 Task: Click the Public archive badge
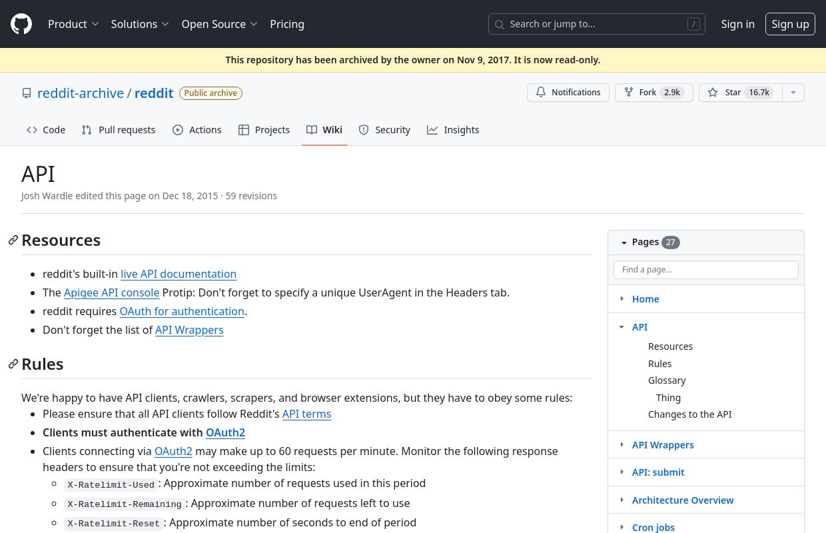point(210,93)
